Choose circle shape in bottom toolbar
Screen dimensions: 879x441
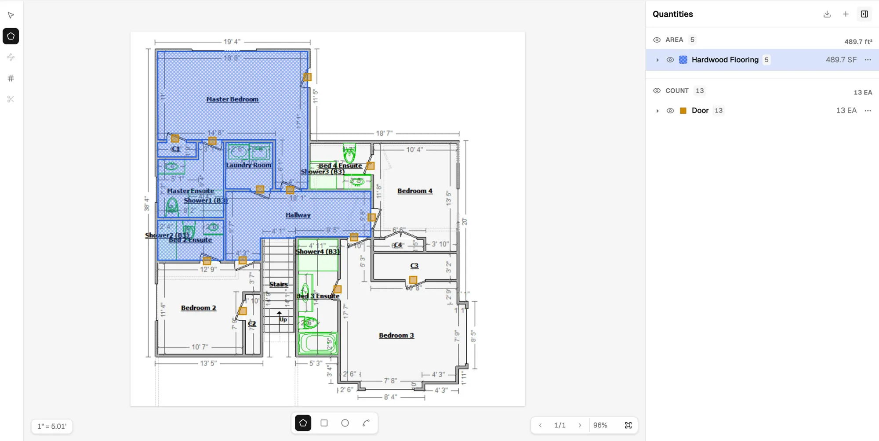point(345,423)
